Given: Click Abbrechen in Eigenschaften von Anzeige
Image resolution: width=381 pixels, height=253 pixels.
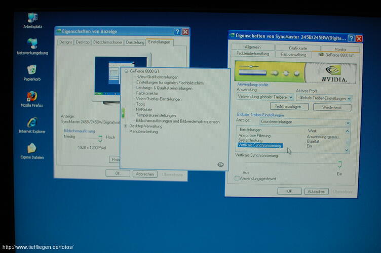Looking at the screenshot, I should (145, 174).
